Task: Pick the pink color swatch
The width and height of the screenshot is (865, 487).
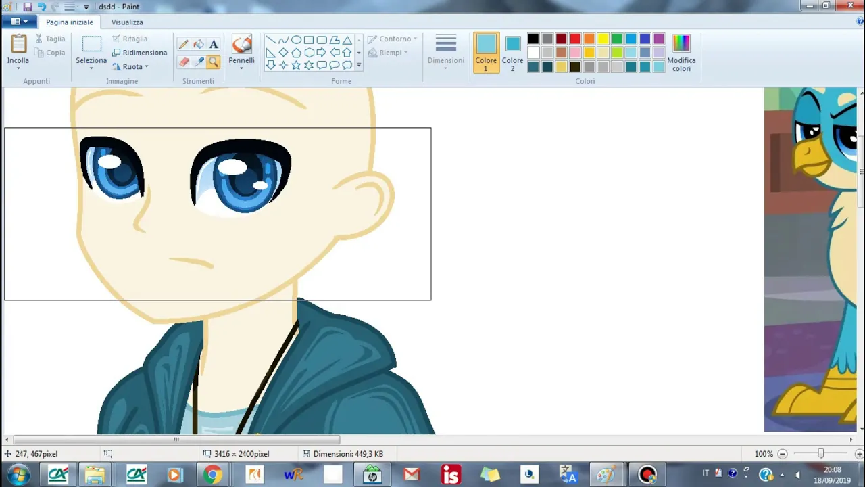Action: coord(575,52)
